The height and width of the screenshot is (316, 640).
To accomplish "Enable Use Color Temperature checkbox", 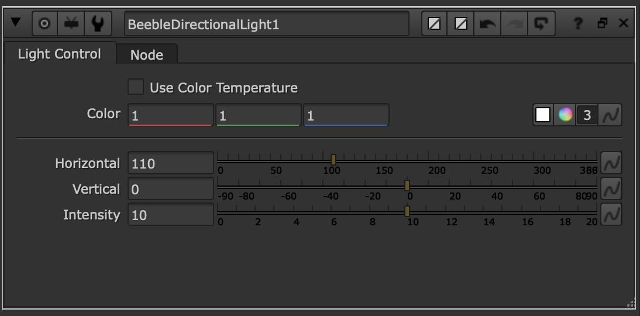I will 136,88.
